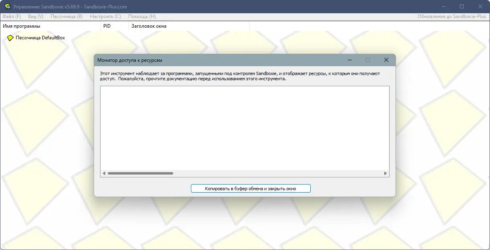This screenshot has height=250, width=490.
Task: Click the PID column header
Action: pos(115,26)
